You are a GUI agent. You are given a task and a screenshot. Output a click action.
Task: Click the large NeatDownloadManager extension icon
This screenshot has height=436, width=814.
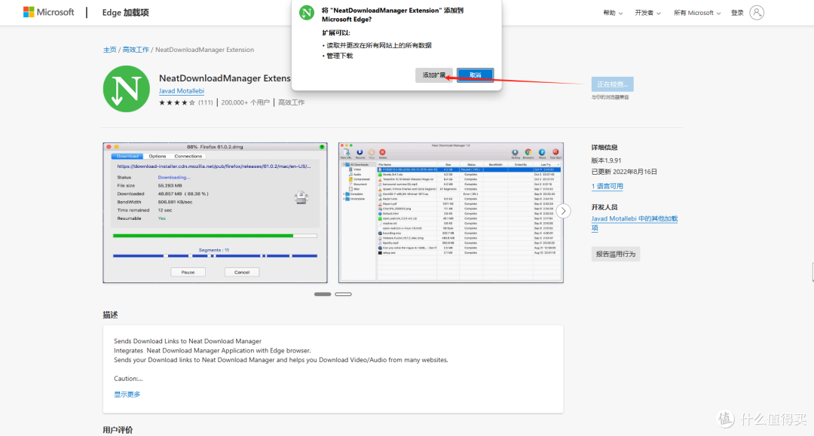tap(126, 90)
